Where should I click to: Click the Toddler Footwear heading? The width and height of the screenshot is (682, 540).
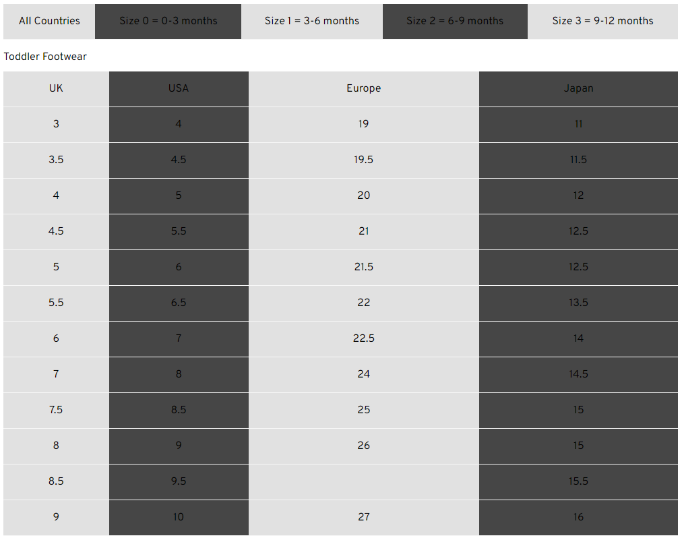pyautogui.click(x=45, y=57)
